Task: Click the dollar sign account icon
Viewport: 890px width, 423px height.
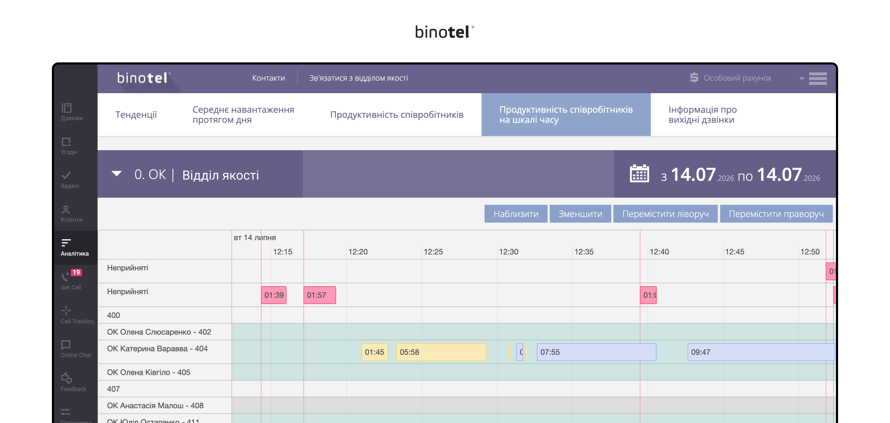Action: pos(694,77)
